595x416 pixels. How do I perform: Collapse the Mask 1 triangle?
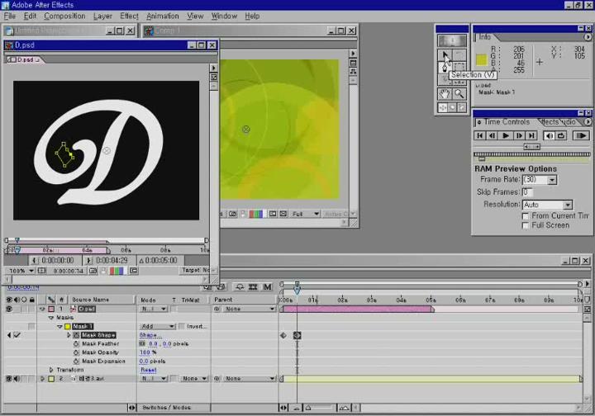59,326
